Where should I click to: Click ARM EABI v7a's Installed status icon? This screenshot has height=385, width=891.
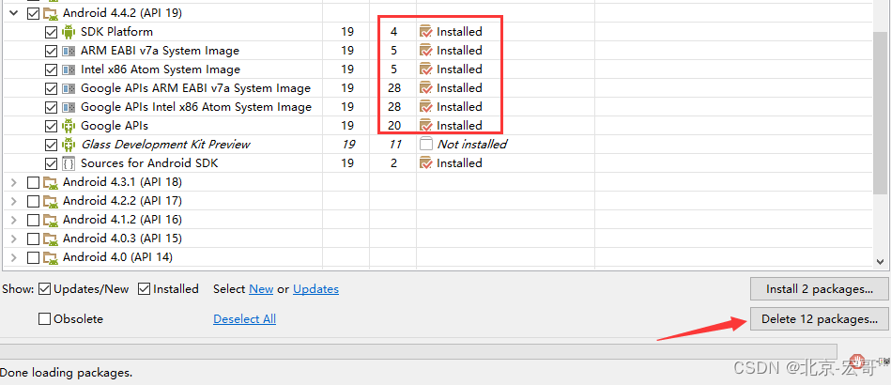pos(425,51)
